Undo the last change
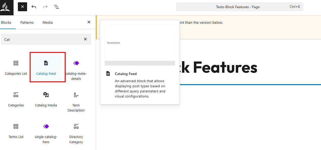 click(34, 7)
